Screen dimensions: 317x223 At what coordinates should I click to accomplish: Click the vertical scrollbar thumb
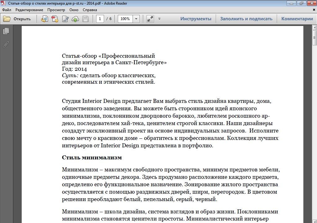click(x=315, y=38)
